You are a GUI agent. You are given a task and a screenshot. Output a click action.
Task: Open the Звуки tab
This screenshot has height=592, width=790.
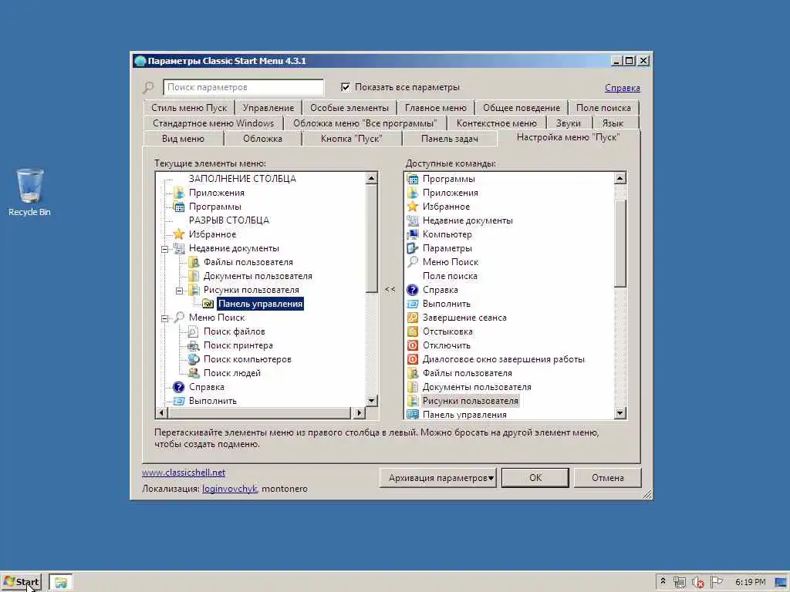569,123
